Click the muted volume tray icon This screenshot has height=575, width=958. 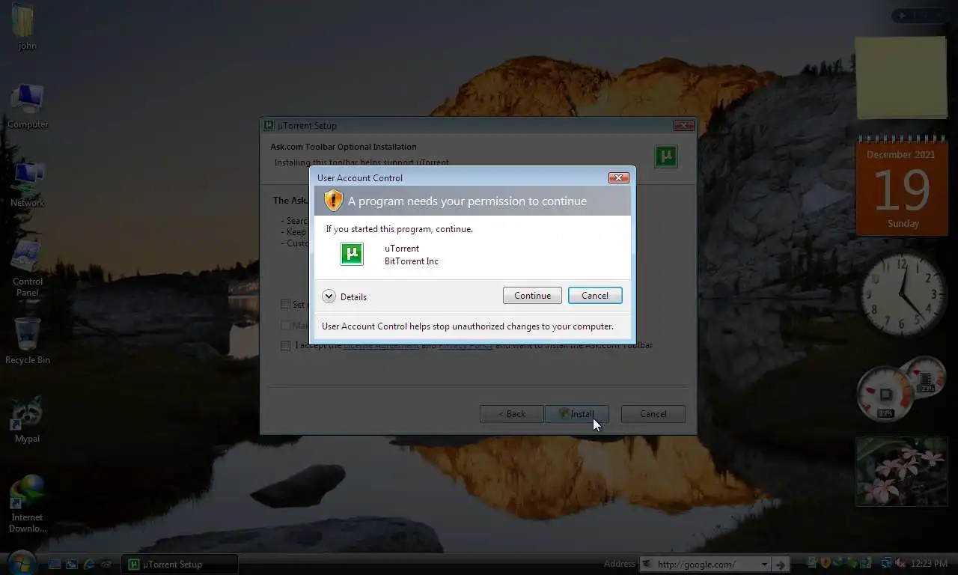[x=900, y=563]
